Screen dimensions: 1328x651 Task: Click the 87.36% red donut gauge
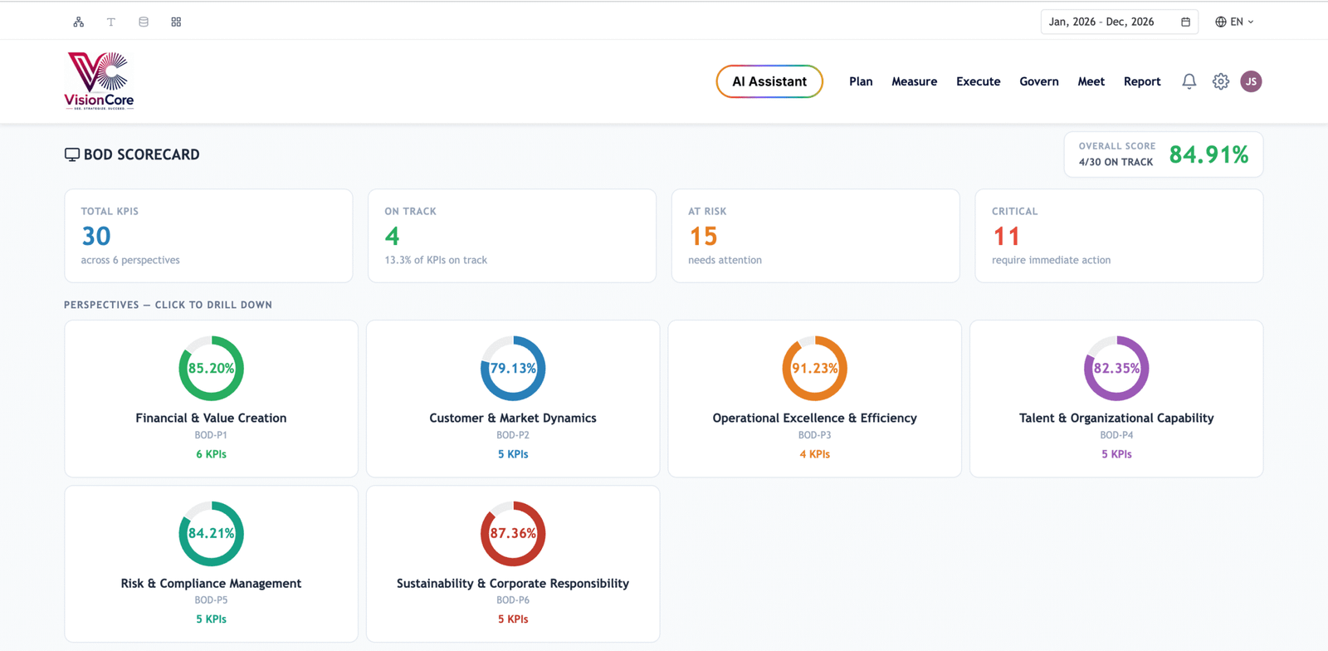click(x=513, y=533)
